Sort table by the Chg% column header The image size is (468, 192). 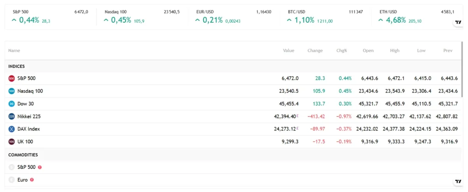pyautogui.click(x=341, y=51)
